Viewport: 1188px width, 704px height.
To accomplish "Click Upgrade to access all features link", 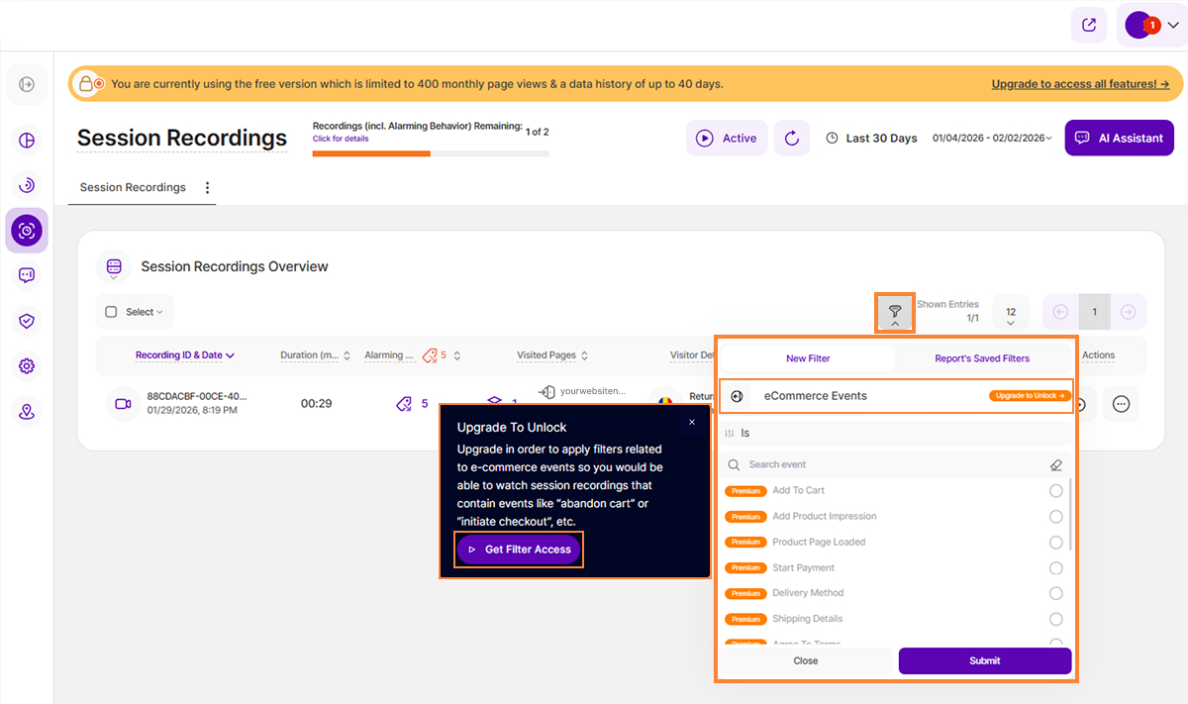I will [x=1080, y=84].
